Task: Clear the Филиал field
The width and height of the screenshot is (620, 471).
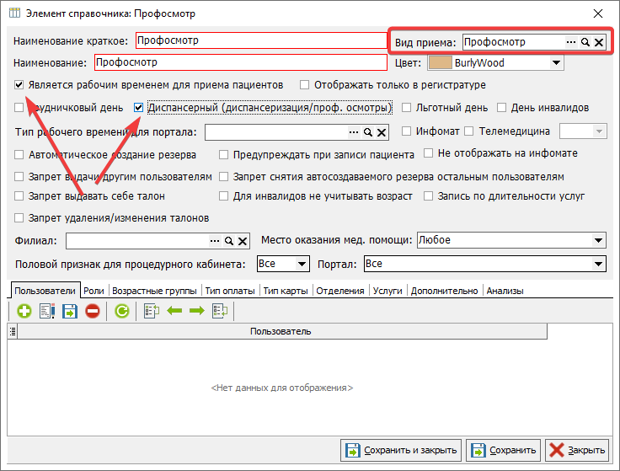Action: click(243, 241)
